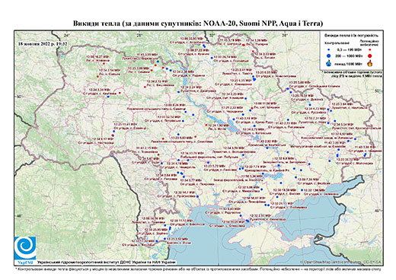The width and height of the screenshot is (396, 280).
Task: Open the OpenStreetMap contributors attribution
Action: pyautogui.click(x=341, y=262)
